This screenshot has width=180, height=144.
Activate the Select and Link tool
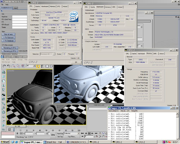click(14, 66)
